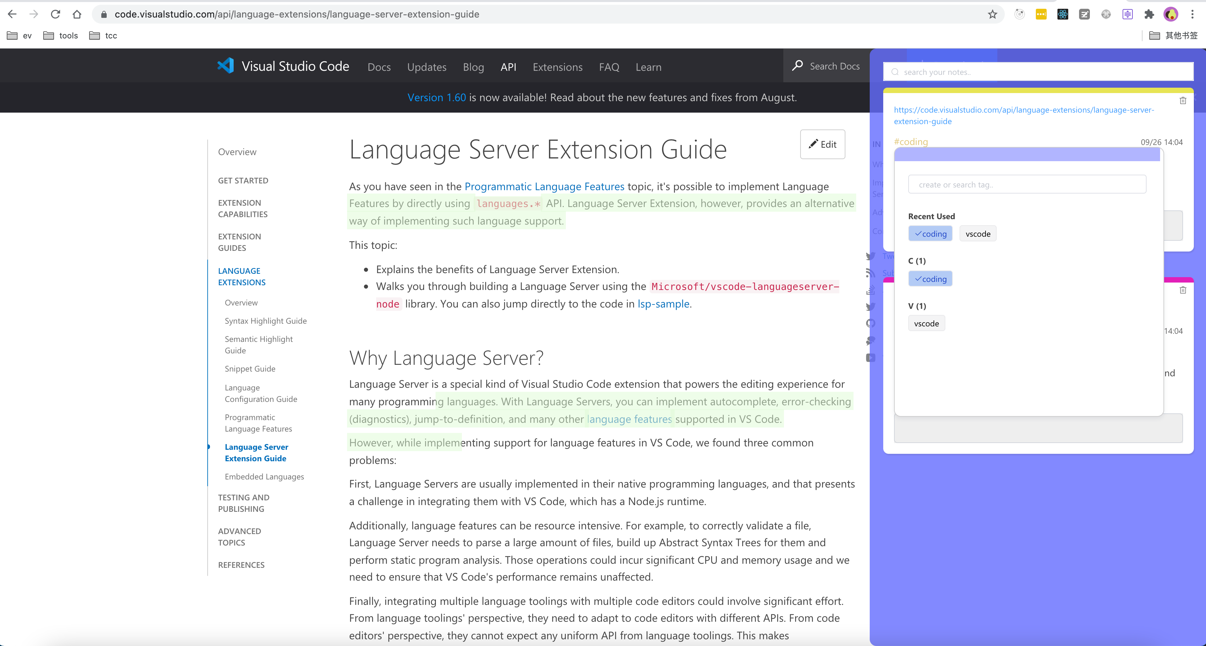Delete the first note using its trash icon
This screenshot has height=646, width=1206.
pos(1183,100)
